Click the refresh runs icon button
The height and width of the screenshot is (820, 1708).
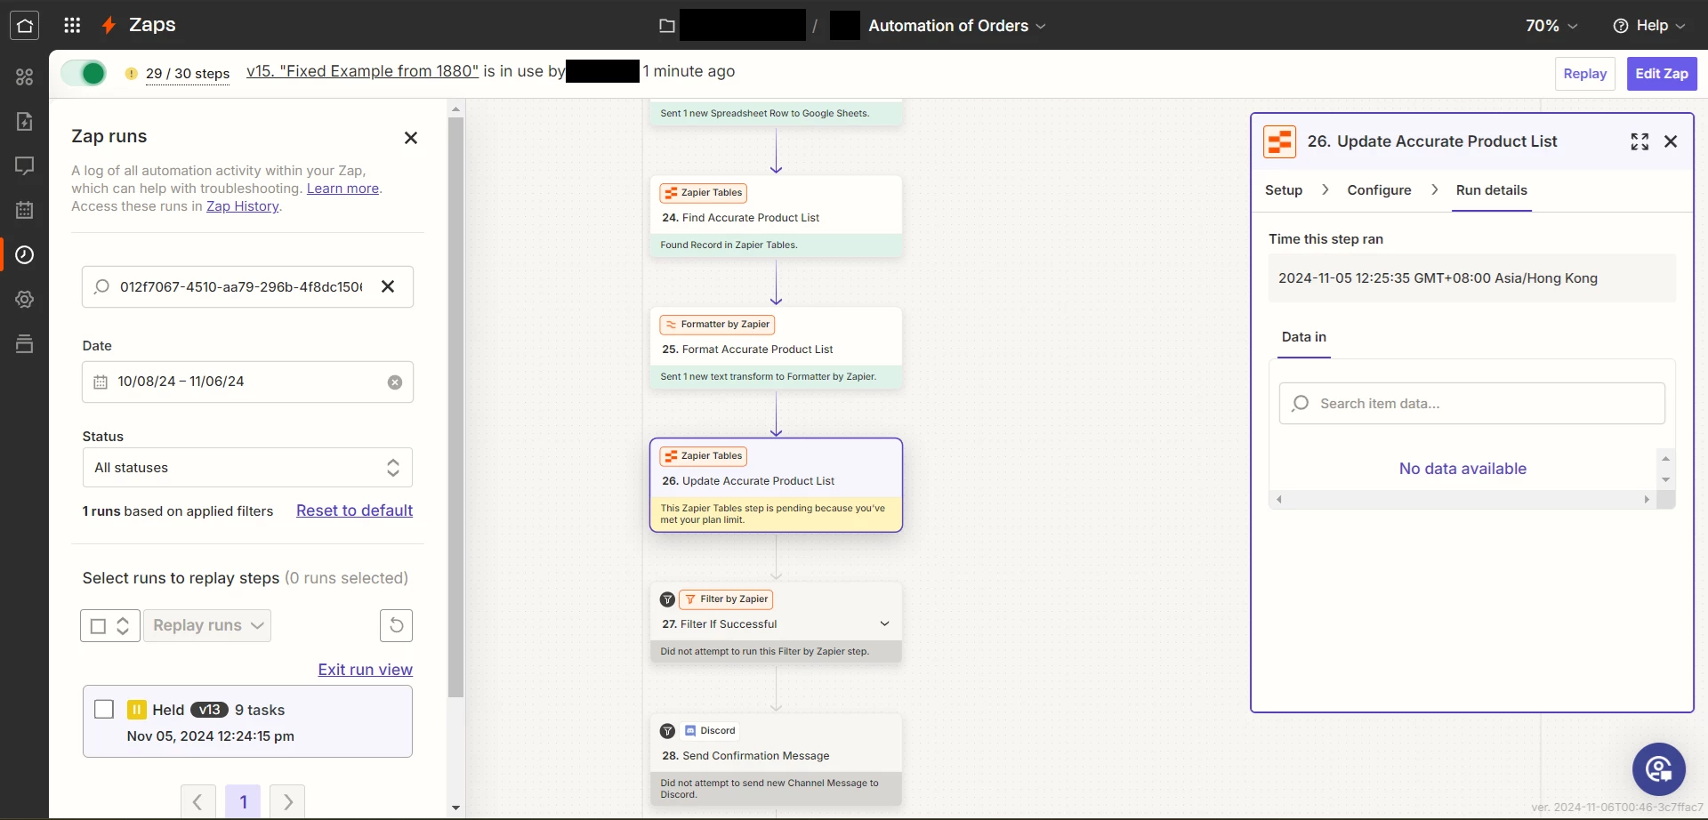pyautogui.click(x=397, y=625)
